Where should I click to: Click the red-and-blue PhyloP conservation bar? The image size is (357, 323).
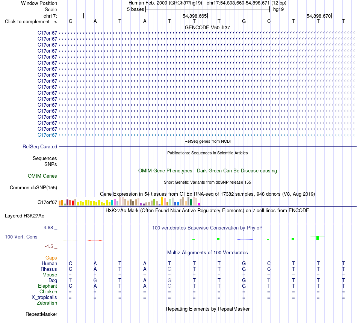96,240
